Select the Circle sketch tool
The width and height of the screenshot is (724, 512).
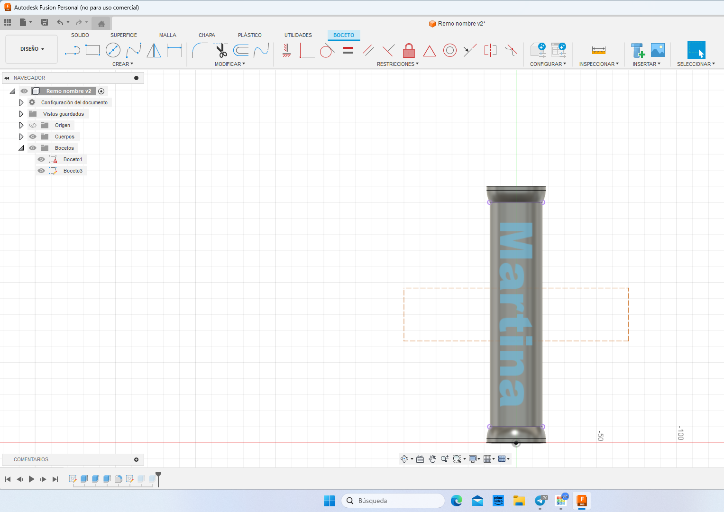[113, 50]
